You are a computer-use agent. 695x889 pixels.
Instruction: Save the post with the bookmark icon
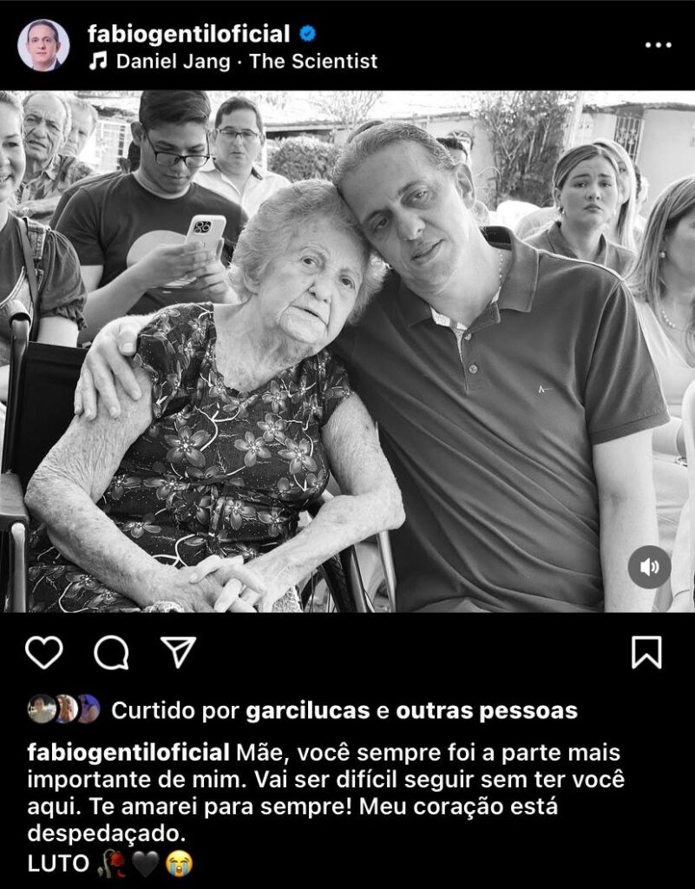coord(646,653)
